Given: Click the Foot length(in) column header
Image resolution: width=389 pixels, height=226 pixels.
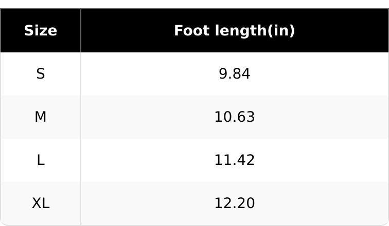Looking at the screenshot, I should (x=234, y=31).
